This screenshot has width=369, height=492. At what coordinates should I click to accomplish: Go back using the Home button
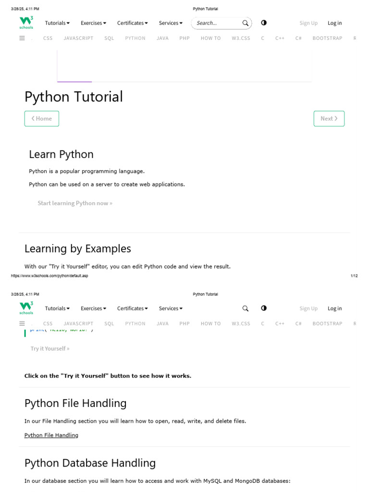(42, 119)
